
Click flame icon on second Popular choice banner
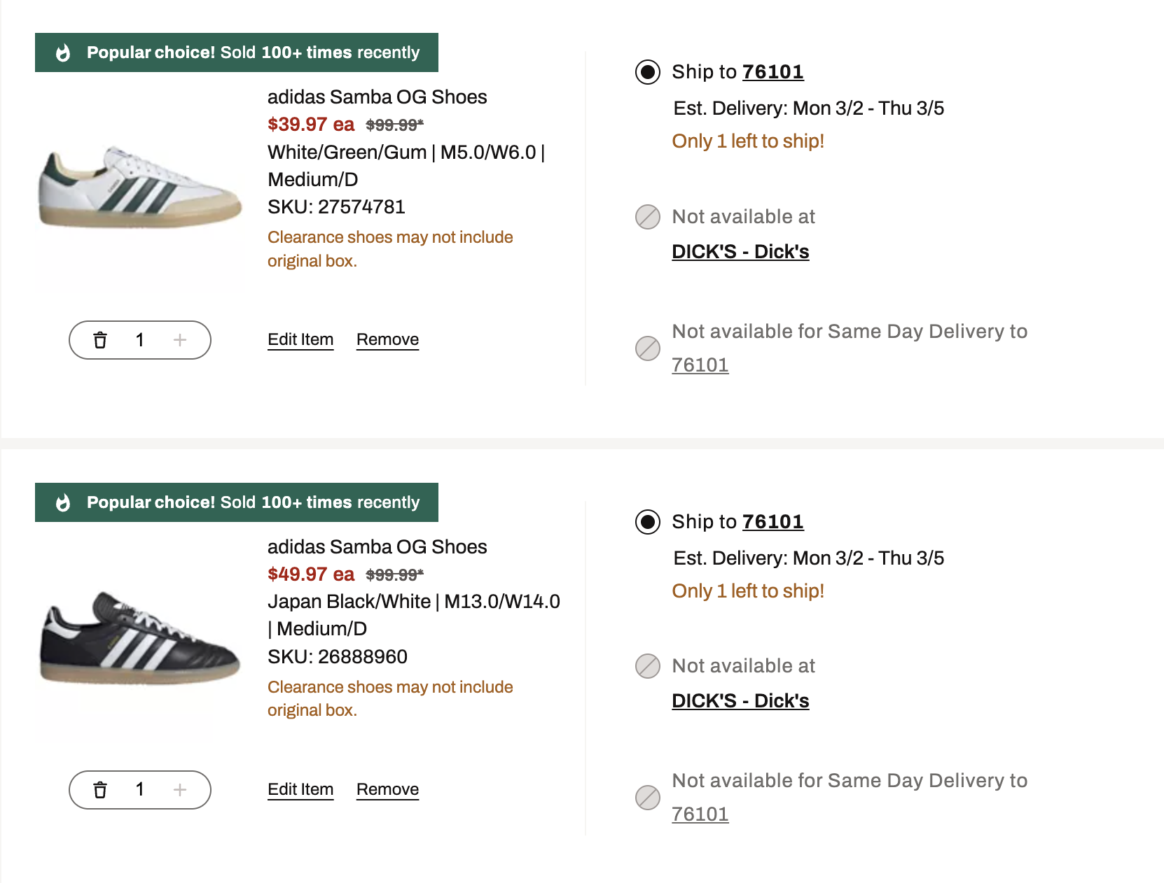click(63, 502)
